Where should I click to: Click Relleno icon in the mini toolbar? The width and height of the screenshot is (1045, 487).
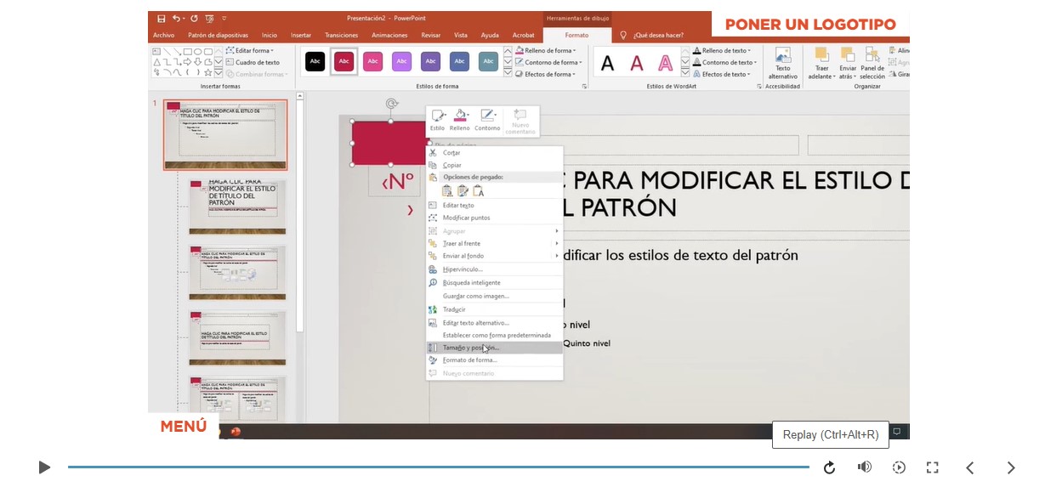(x=459, y=119)
